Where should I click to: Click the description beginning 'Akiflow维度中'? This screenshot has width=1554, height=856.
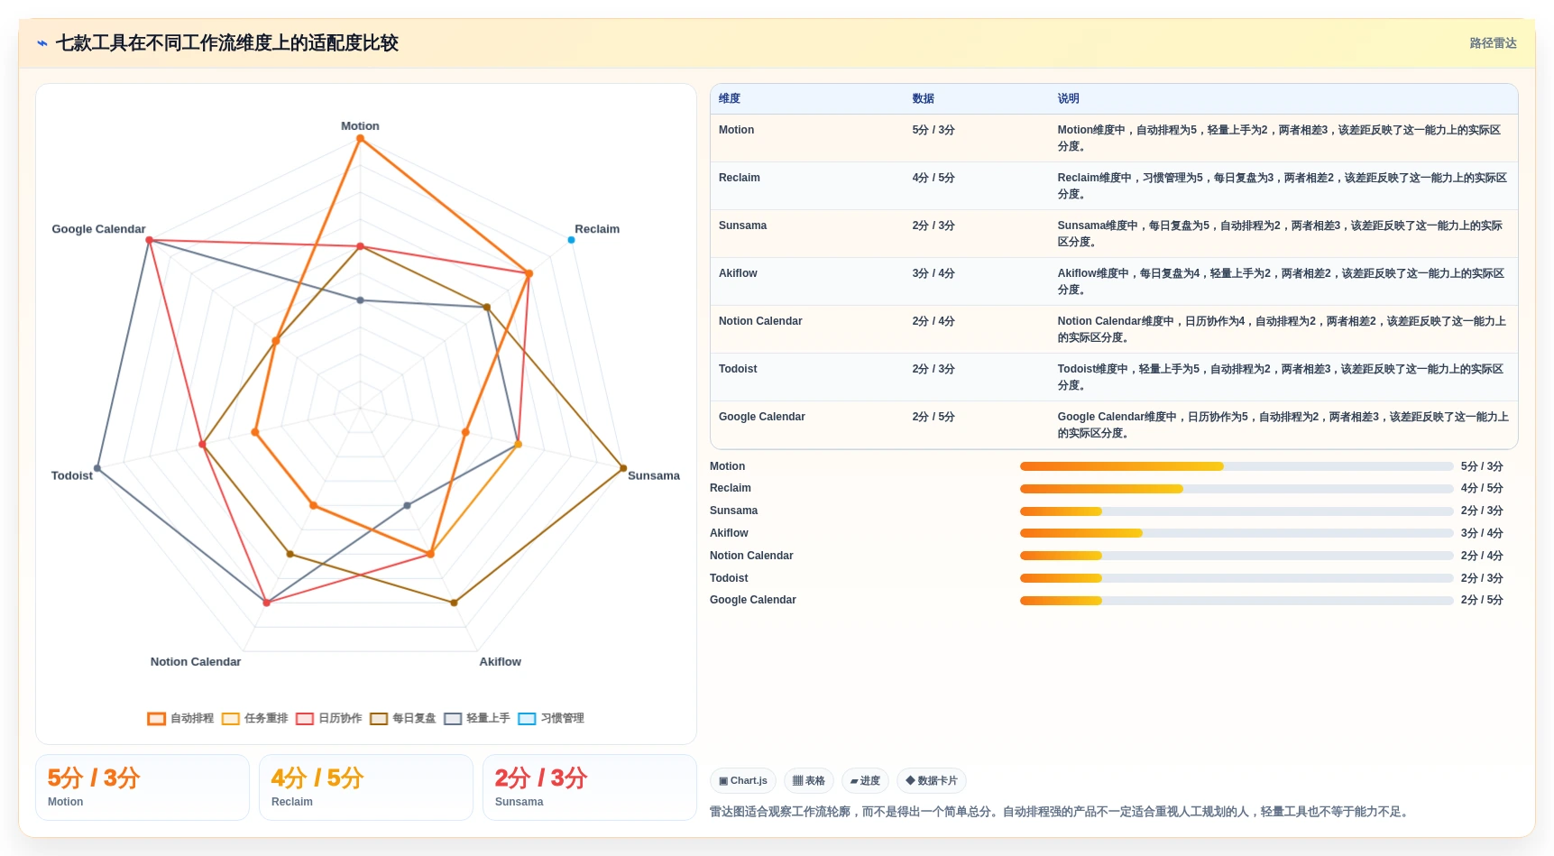(x=1281, y=281)
